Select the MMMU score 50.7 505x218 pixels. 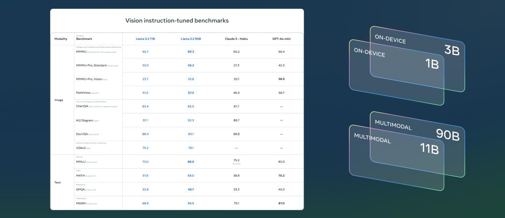[145, 51]
